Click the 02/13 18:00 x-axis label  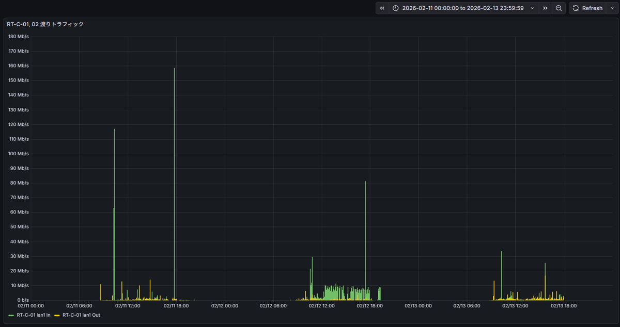point(564,306)
